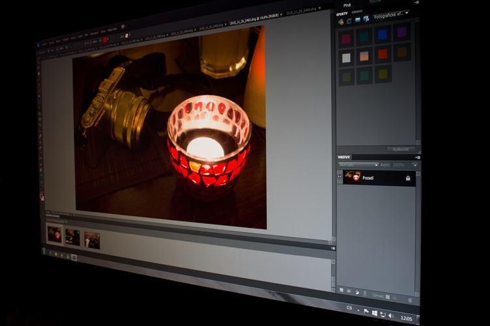Select the peach gradient effect thumbnail

(364, 56)
